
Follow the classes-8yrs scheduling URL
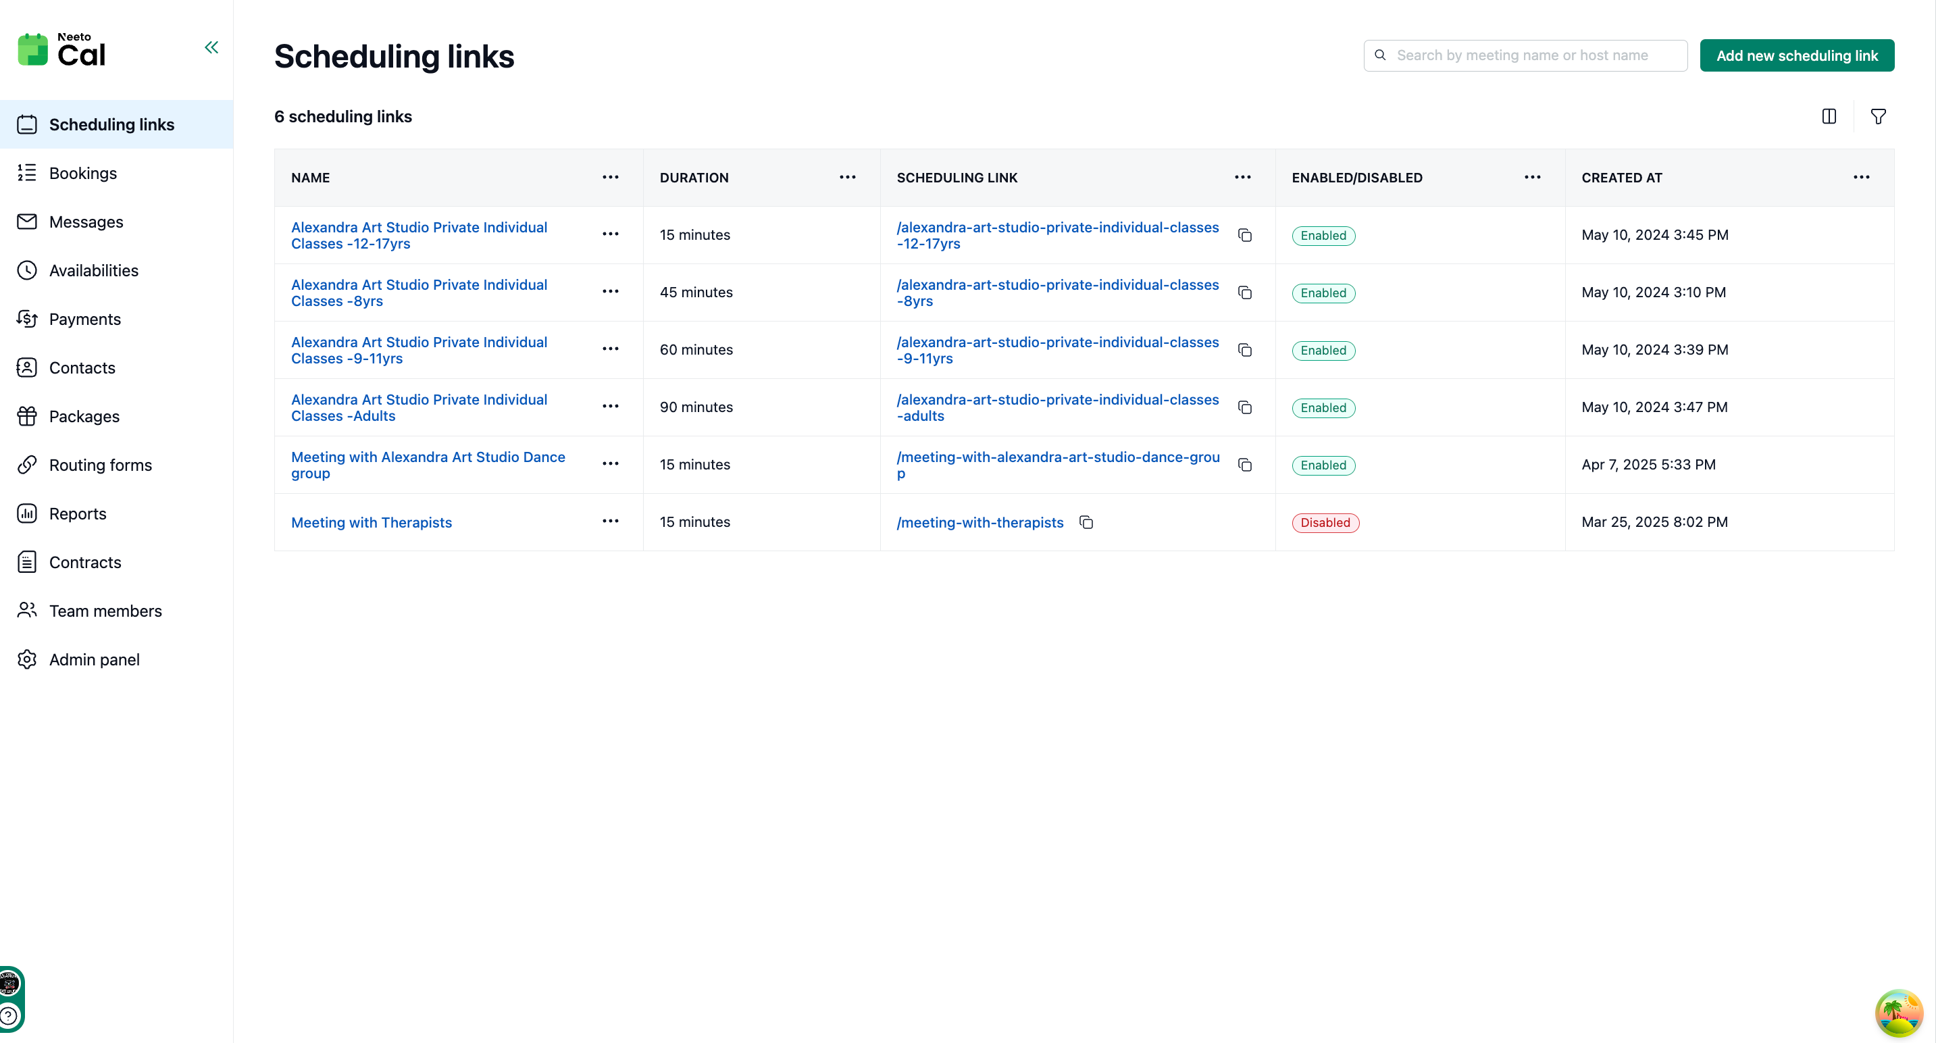1057,293
